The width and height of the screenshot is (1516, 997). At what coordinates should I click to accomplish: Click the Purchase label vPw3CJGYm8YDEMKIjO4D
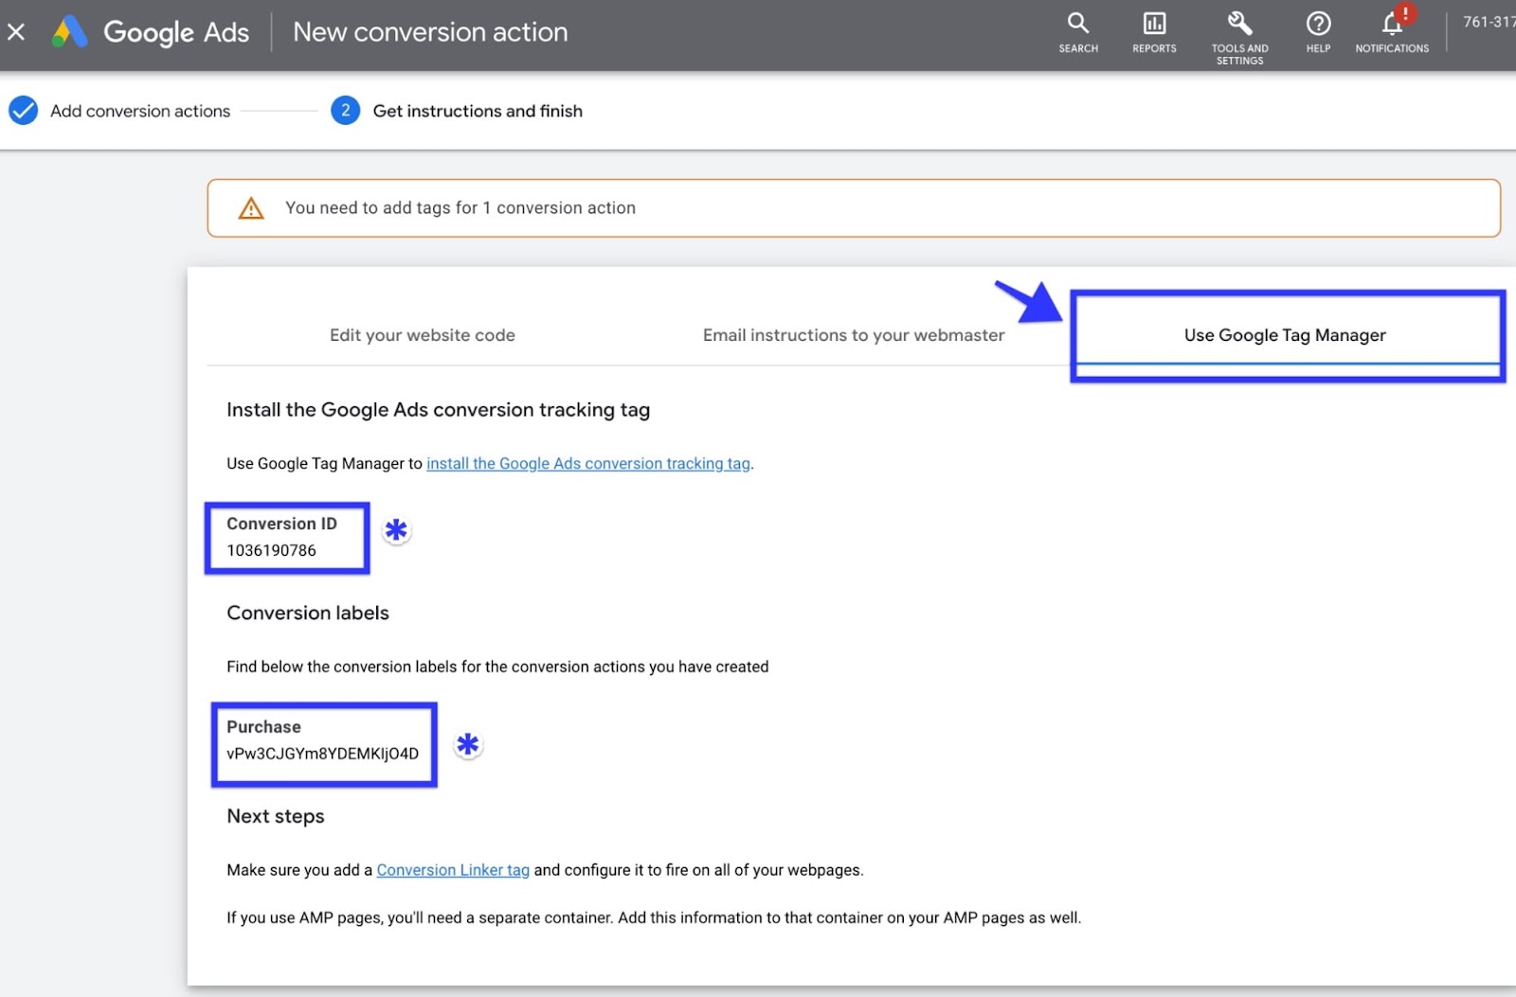(x=322, y=755)
